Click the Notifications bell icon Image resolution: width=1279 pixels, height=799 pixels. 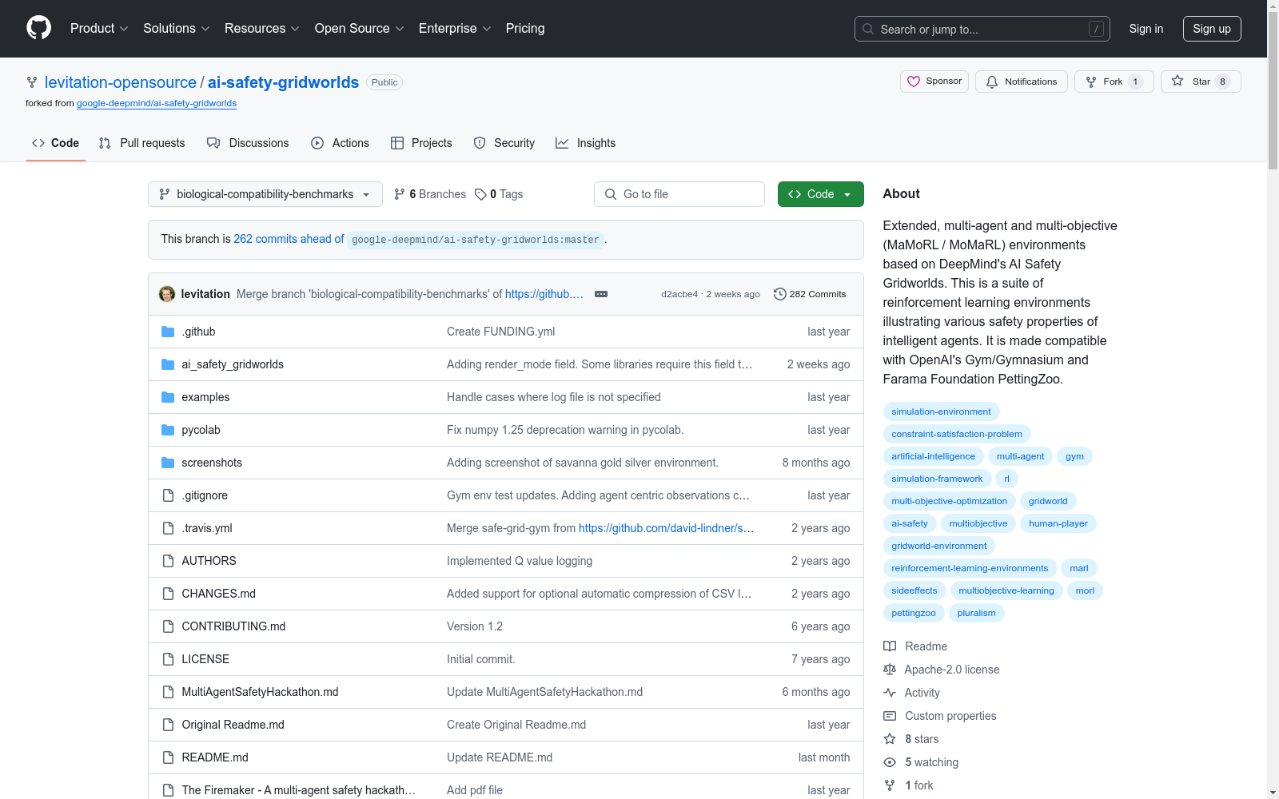tap(992, 81)
